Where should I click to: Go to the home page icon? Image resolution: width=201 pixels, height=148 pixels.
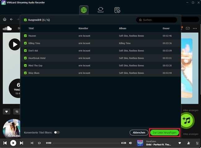pos(5,19)
